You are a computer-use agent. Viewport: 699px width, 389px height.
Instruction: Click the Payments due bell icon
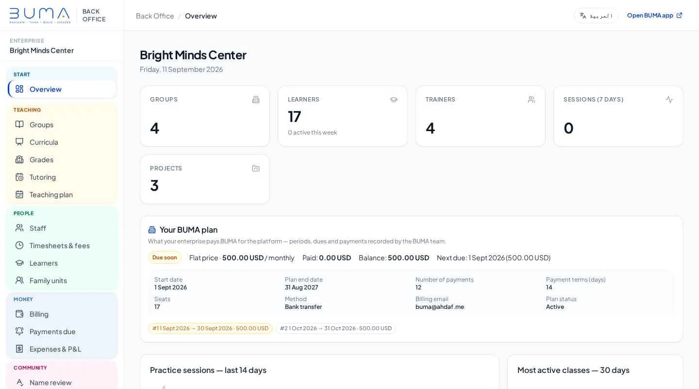coord(19,331)
